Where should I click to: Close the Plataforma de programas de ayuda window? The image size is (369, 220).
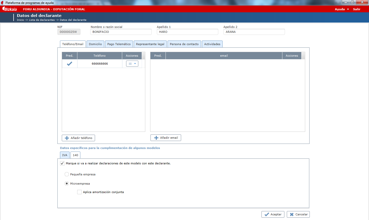click(362, 2)
